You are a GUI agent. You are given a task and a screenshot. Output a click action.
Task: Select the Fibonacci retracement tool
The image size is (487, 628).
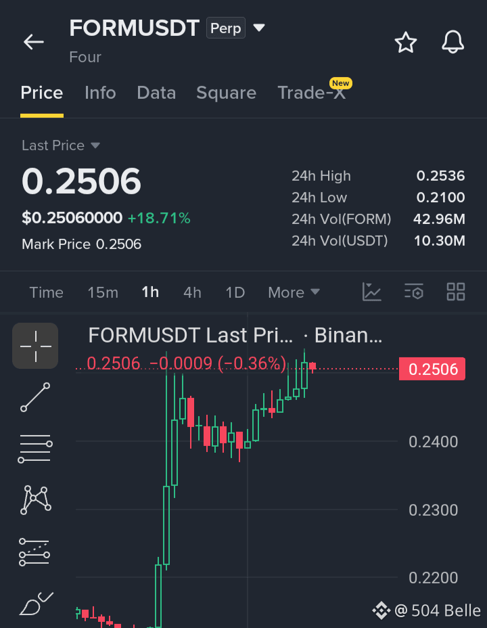pyautogui.click(x=34, y=552)
